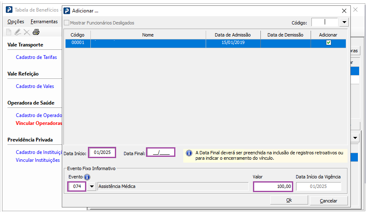
Task: Uncheck Adicionar checkbox for employee 00001
Action: click(x=328, y=43)
